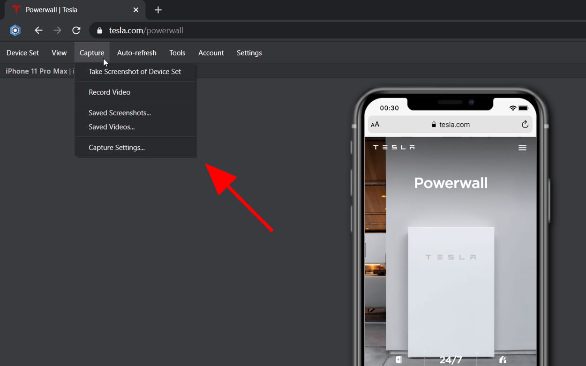This screenshot has height=366, width=586.
Task: Open the Auto-refresh menu
Action: tap(137, 53)
